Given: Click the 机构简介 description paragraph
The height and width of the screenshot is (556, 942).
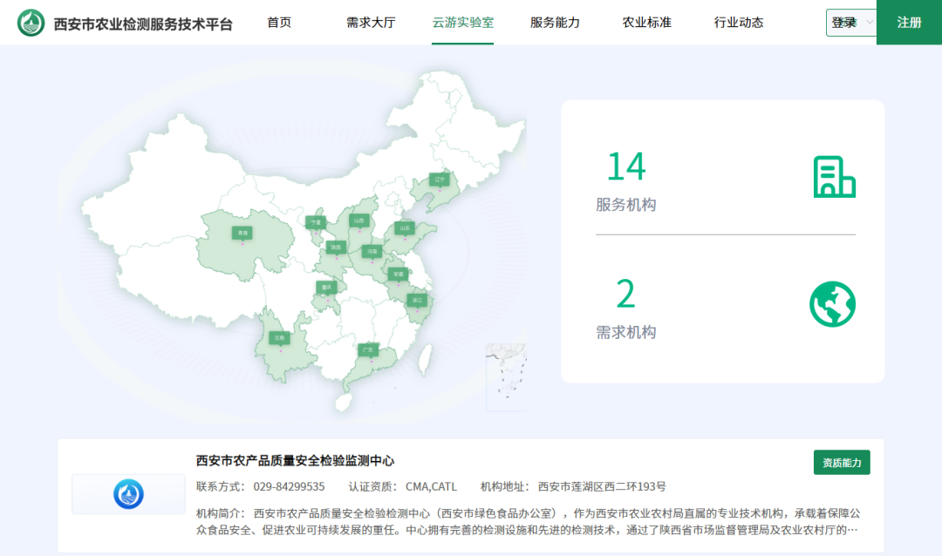Looking at the screenshot, I should point(528,522).
